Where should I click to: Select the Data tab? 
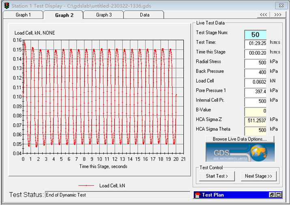pyautogui.click(x=144, y=15)
